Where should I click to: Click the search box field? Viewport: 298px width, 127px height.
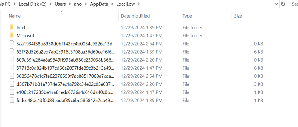pos(294,4)
